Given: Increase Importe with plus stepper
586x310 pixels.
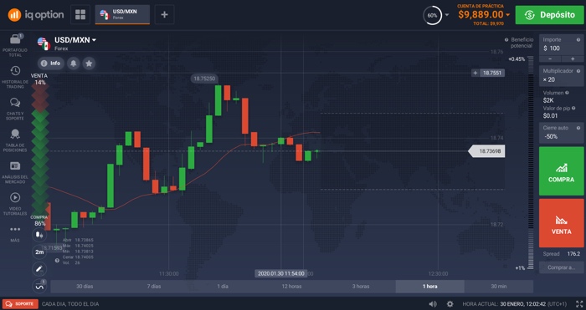Looking at the screenshot, I should [x=573, y=59].
